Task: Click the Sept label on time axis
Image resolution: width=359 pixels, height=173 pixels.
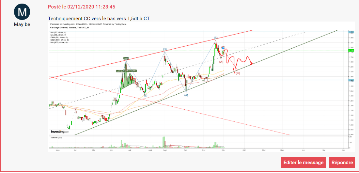Action: (164, 150)
